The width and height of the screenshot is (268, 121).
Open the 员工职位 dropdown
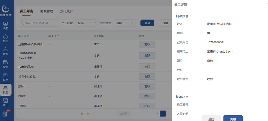tap(87, 23)
